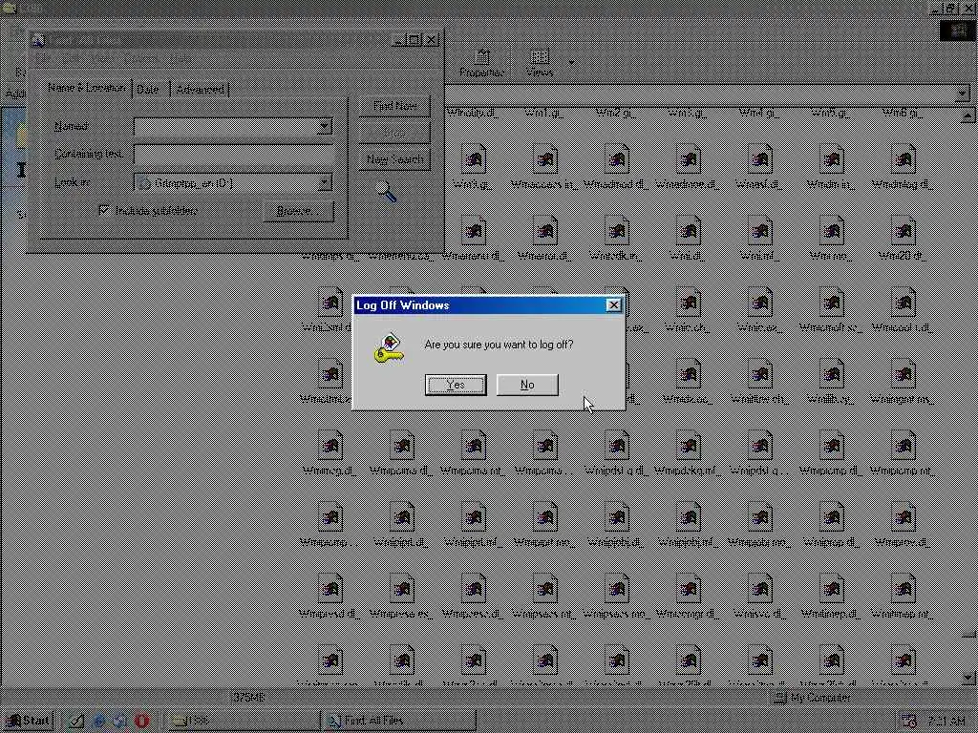This screenshot has width=978, height=733.
Task: Click the file list scroll-up arrow
Action: [968, 115]
